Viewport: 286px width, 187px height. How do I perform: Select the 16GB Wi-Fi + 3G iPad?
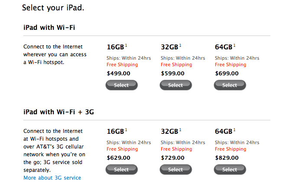[x=121, y=169]
